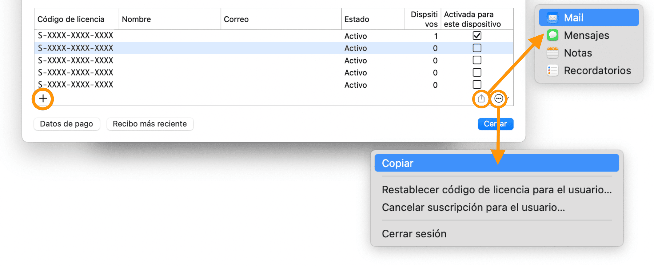Uncheck the activated checkbox in first row
Screen dimensions: 654x266
477,36
